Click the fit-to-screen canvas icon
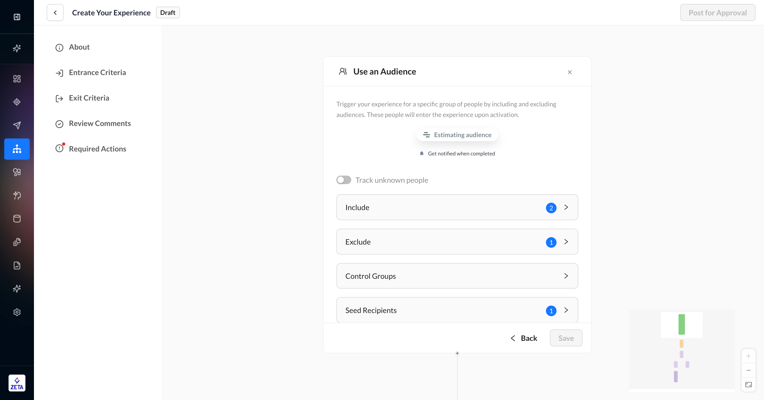 (x=748, y=385)
